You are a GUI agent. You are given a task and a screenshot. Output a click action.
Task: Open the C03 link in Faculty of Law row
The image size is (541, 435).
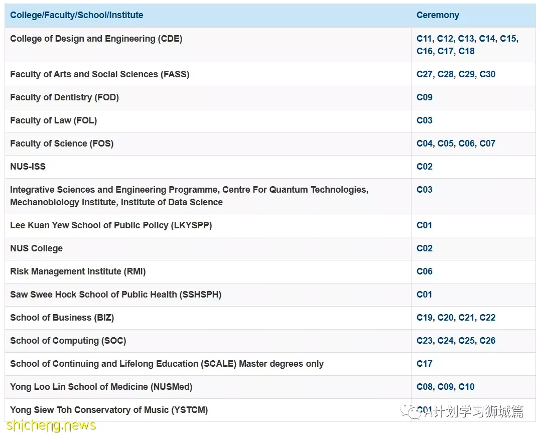pos(425,120)
